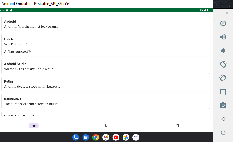Increase volume with the volume up icon
The height and width of the screenshot is (142, 233).
pos(223,37)
